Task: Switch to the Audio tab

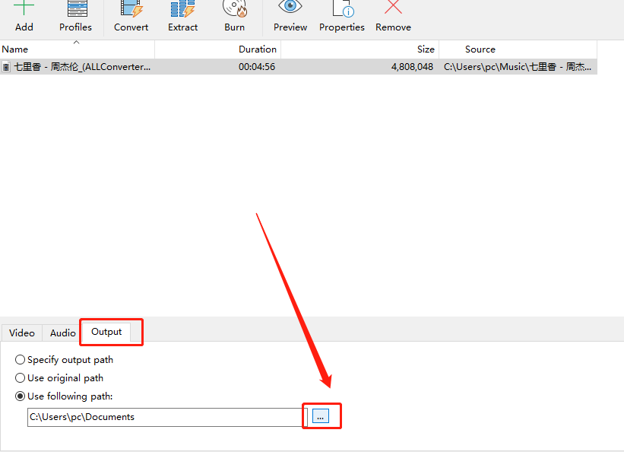Action: 62,333
